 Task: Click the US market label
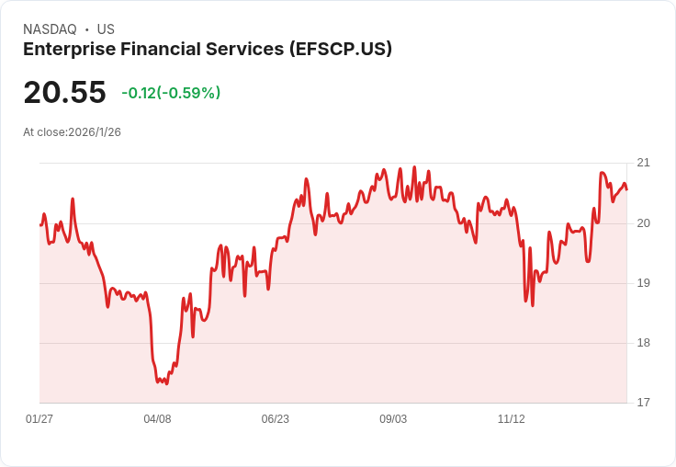[x=106, y=29]
